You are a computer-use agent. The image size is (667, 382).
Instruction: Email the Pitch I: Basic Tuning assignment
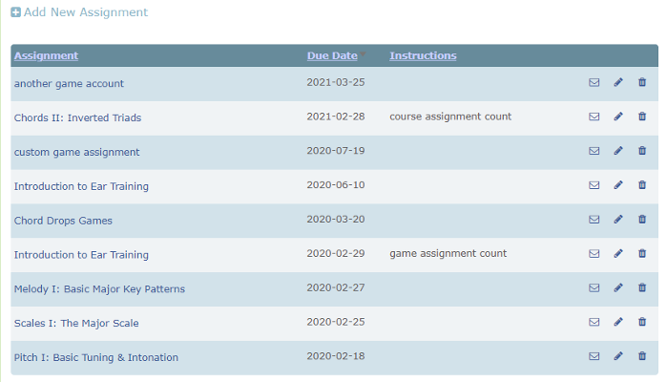pos(594,357)
